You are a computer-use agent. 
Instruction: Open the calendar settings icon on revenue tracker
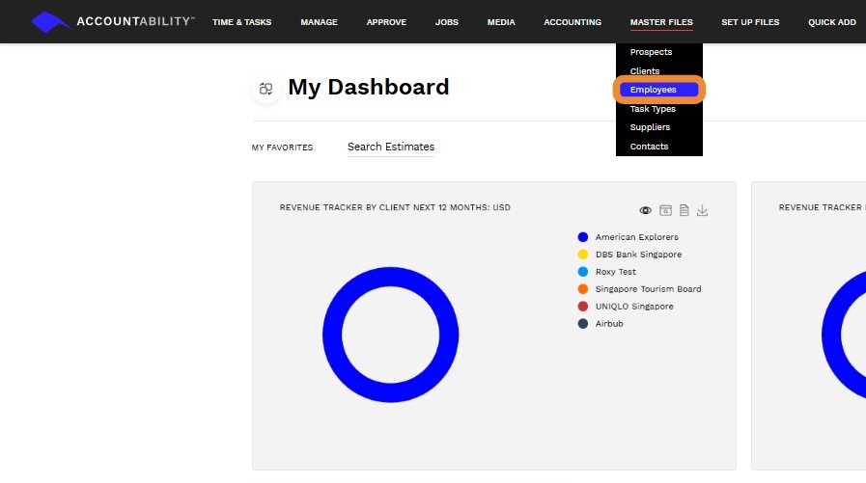665,210
